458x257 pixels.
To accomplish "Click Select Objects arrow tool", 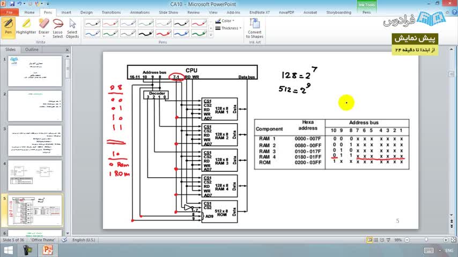I will coord(72,28).
